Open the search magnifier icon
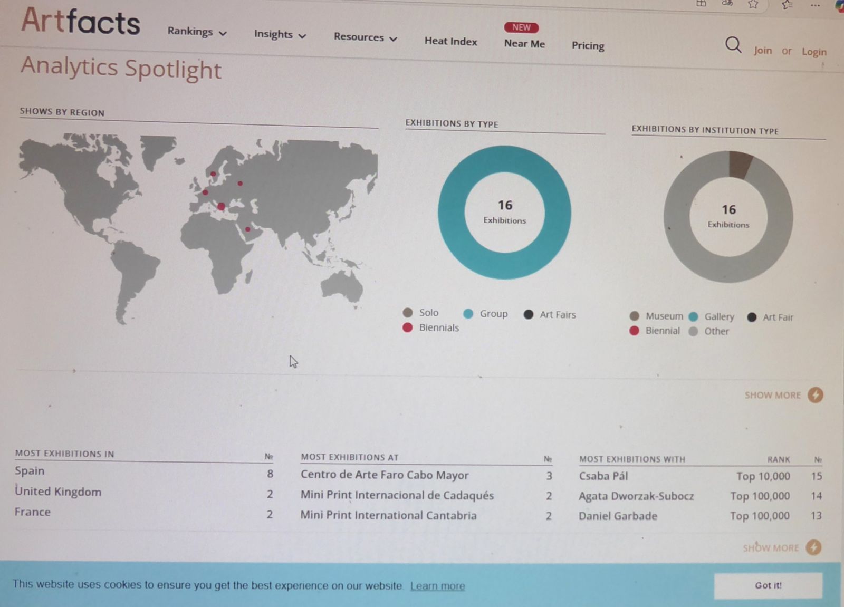 [x=733, y=45]
